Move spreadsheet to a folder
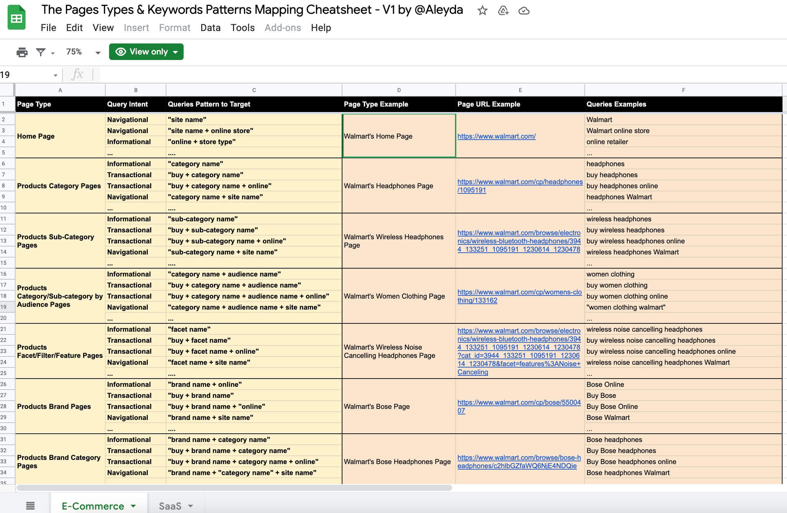The height and width of the screenshot is (513, 787). [x=502, y=11]
